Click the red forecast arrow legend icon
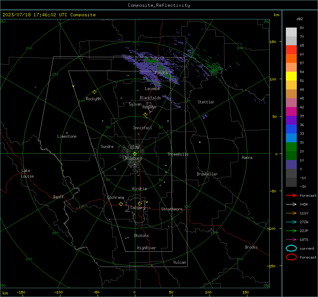The image size is (318, 297). tap(291, 195)
